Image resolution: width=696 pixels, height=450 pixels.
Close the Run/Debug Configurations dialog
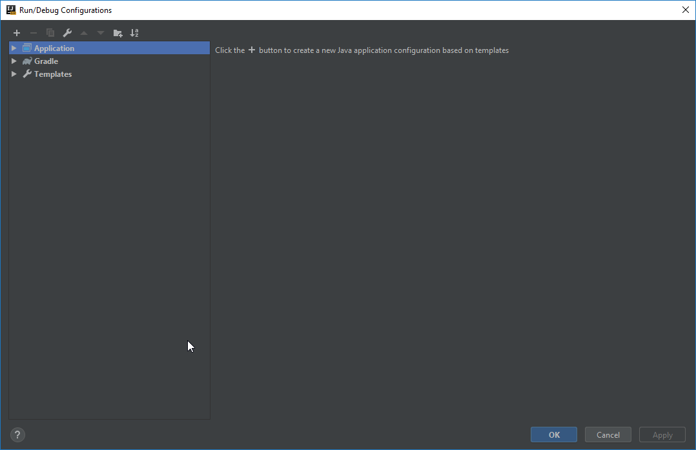tap(685, 10)
